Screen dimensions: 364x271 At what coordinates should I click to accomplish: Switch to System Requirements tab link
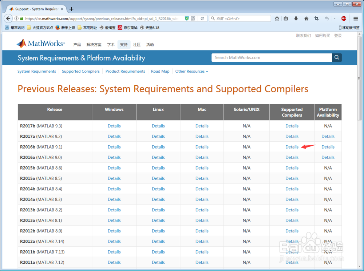[x=37, y=71]
